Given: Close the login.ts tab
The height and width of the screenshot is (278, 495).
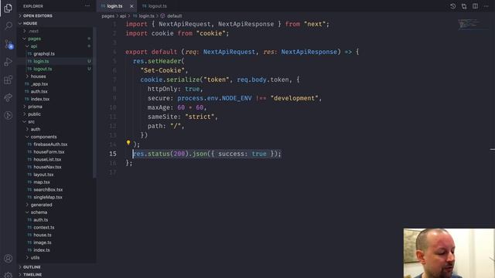Looking at the screenshot, I should 131,6.
